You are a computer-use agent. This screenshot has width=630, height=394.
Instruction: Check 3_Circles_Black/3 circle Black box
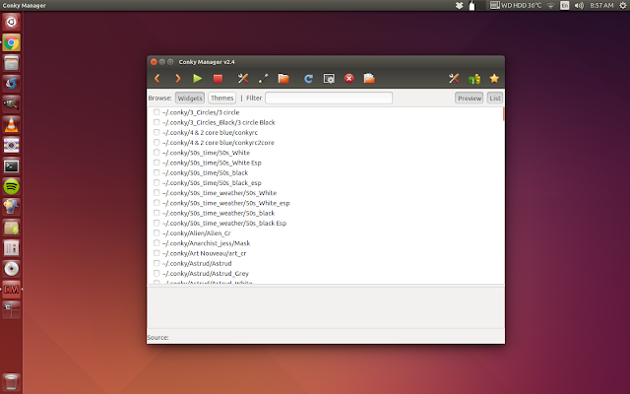click(157, 122)
